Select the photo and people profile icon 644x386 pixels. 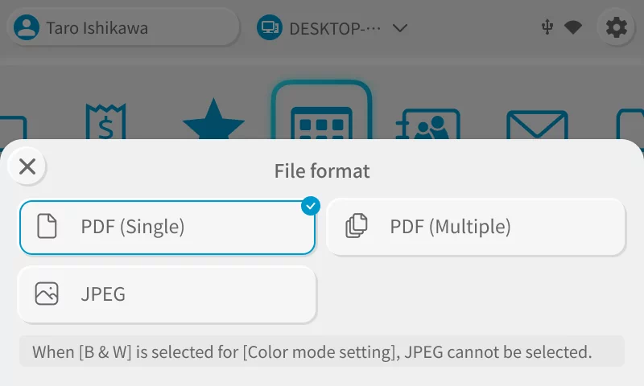(427, 125)
